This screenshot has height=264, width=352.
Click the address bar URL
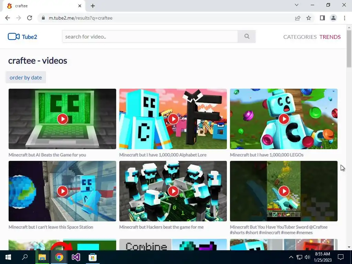pos(80,18)
